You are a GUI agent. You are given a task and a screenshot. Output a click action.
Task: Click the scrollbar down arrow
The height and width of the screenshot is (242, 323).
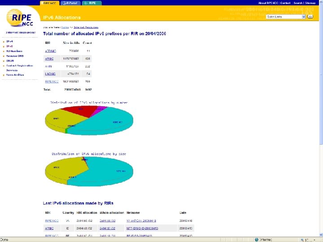click(x=321, y=234)
